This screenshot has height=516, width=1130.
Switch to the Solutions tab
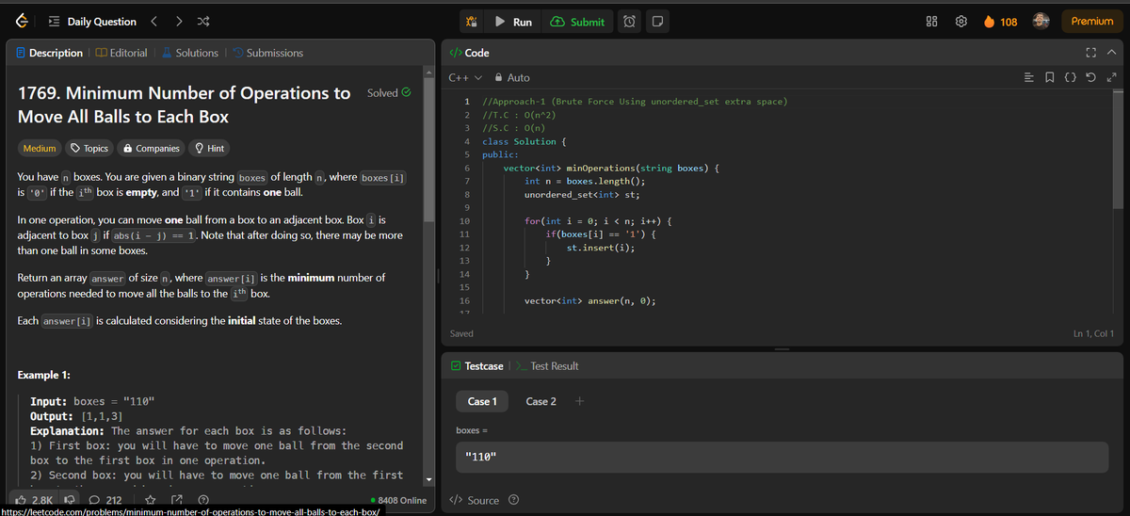pos(190,53)
